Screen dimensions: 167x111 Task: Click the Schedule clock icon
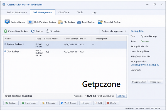tap(48, 31)
